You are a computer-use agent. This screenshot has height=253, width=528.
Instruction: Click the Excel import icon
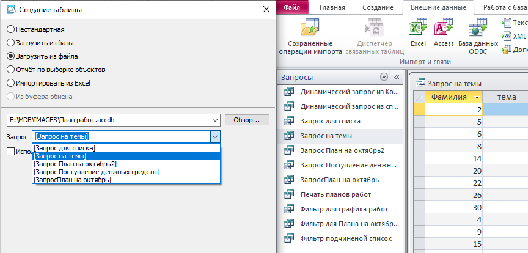418,28
